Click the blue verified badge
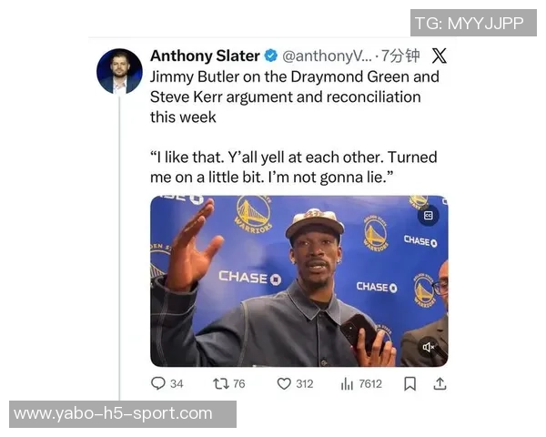546x437 pixels. pos(270,56)
